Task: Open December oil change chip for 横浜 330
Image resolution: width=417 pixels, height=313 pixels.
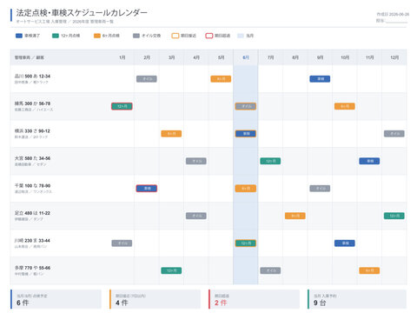Action: (x=394, y=134)
